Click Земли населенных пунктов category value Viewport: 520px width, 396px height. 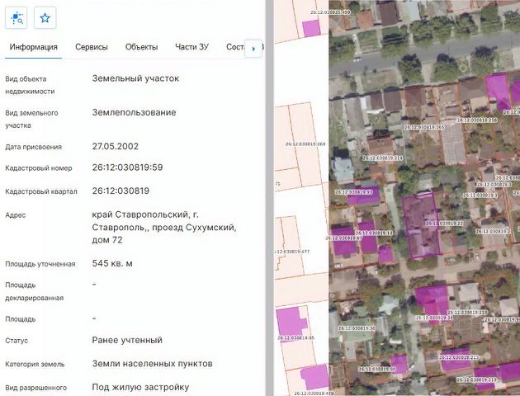tap(152, 364)
